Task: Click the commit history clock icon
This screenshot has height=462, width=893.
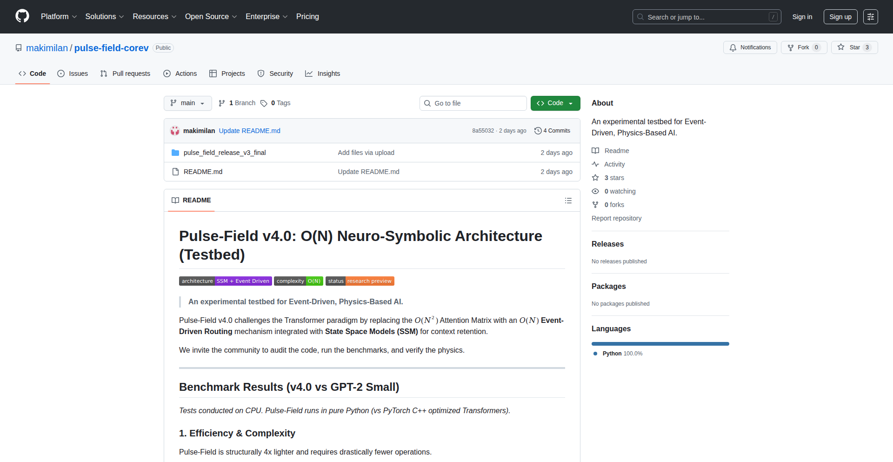Action: pos(538,131)
